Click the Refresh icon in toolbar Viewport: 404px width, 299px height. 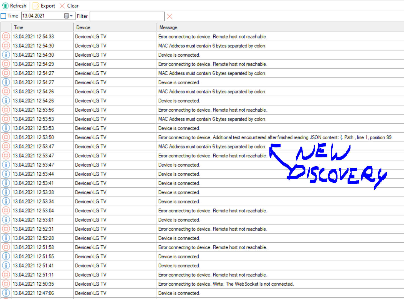5,6
